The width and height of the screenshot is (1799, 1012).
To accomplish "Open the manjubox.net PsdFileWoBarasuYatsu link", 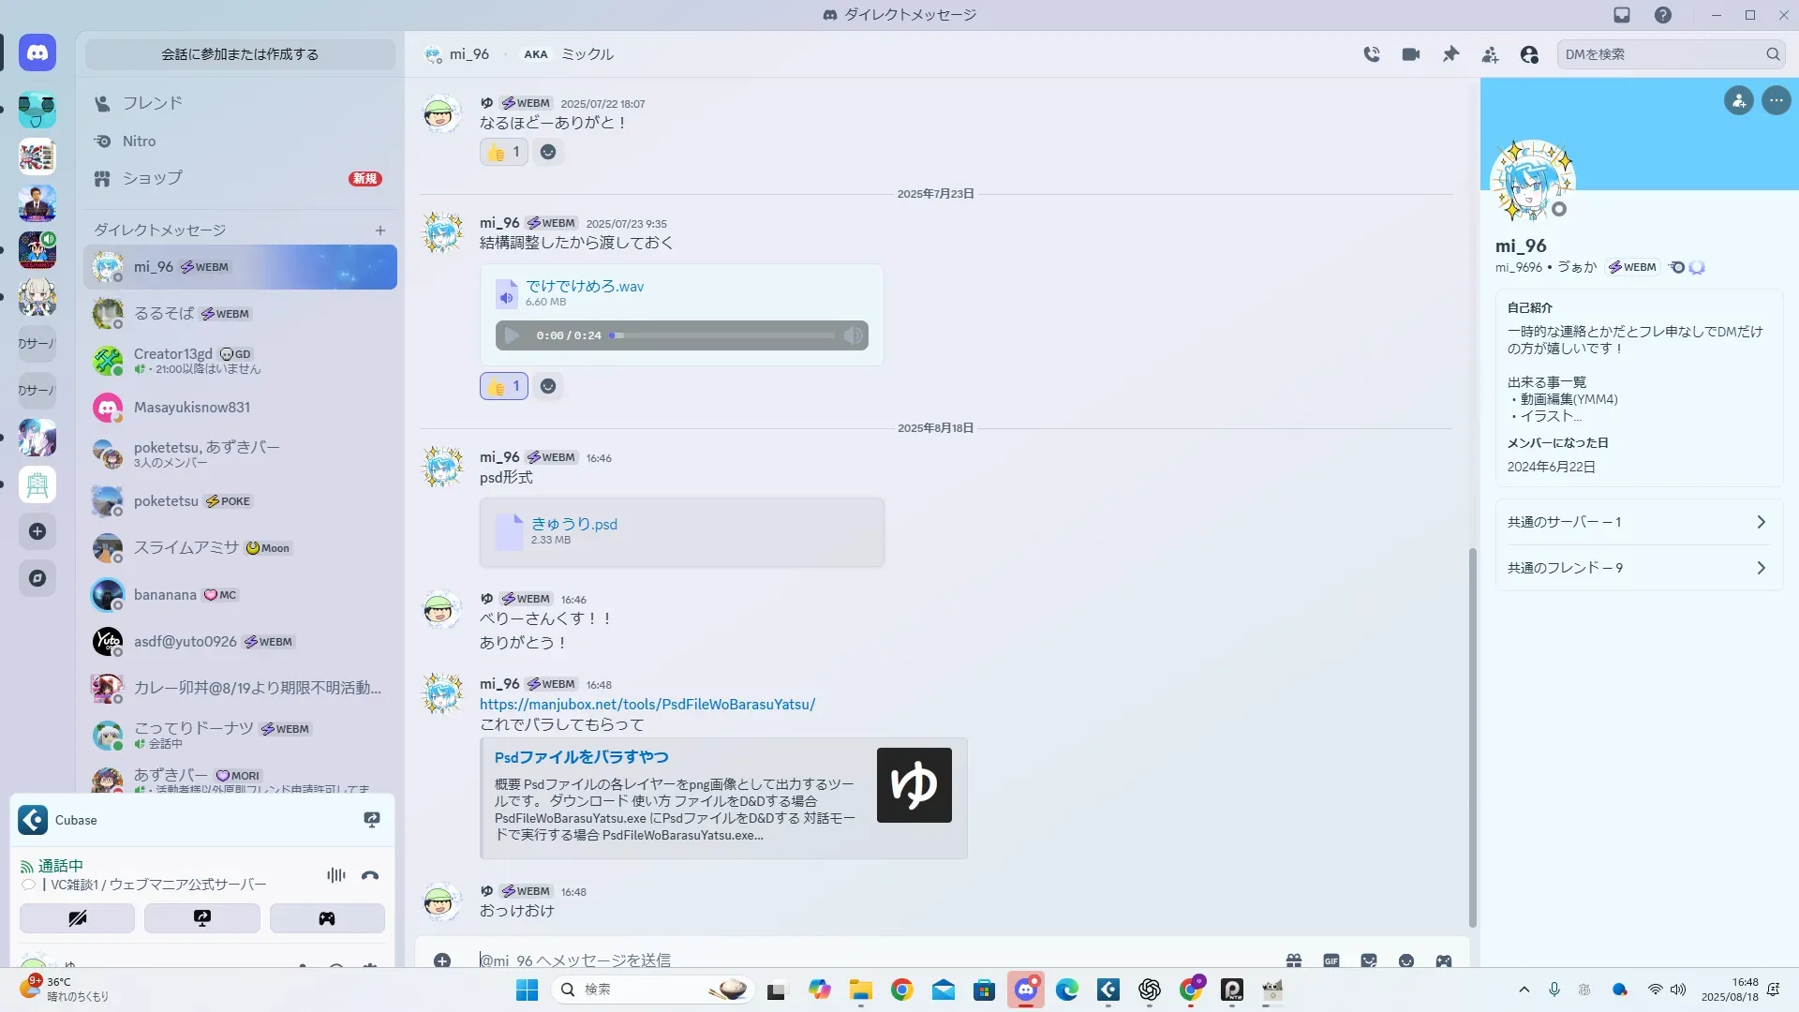I will tap(647, 705).
